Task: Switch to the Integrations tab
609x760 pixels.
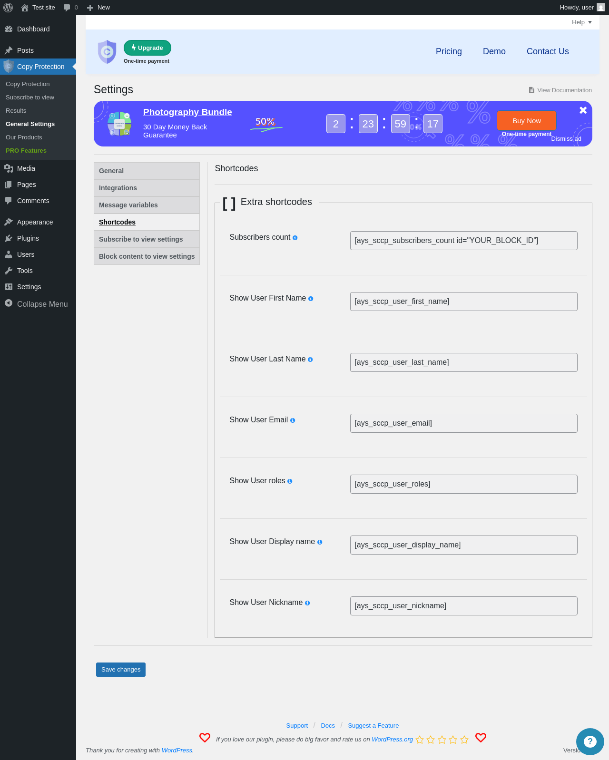Action: [147, 188]
